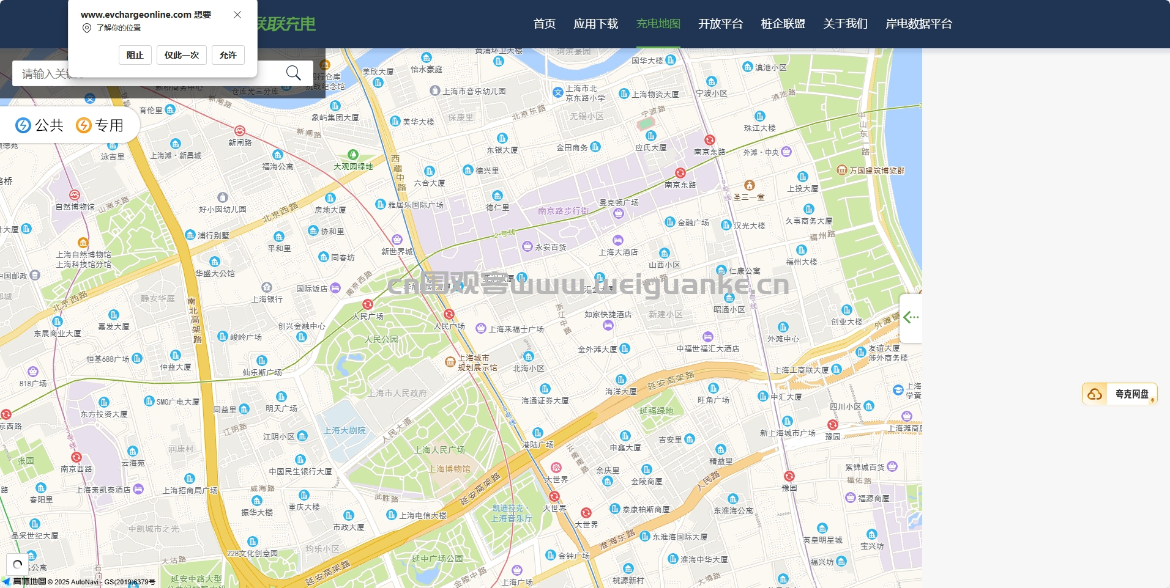Viewport: 1170px width, 588px height.
Task: Select charger marker at 旺角广场
Action: coord(714,388)
